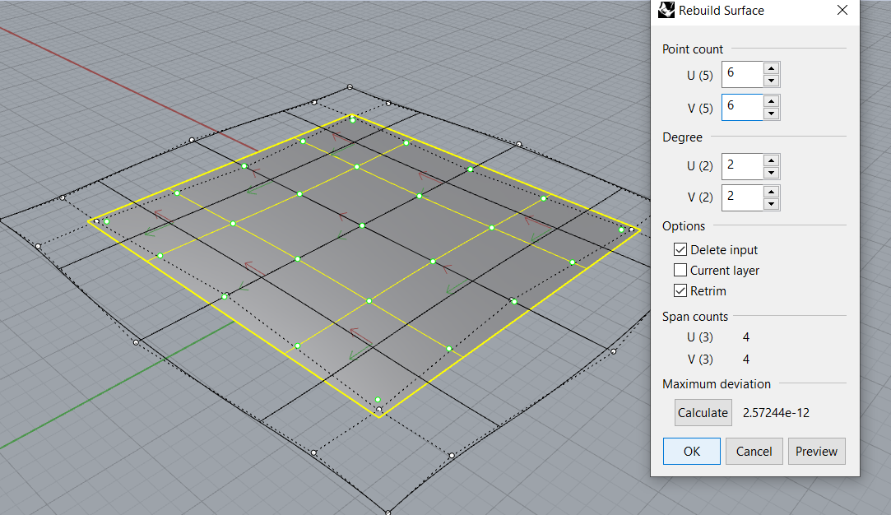Viewport: 891px width, 515px height.
Task: Increase Point count V with up arrow
Action: pos(771,101)
